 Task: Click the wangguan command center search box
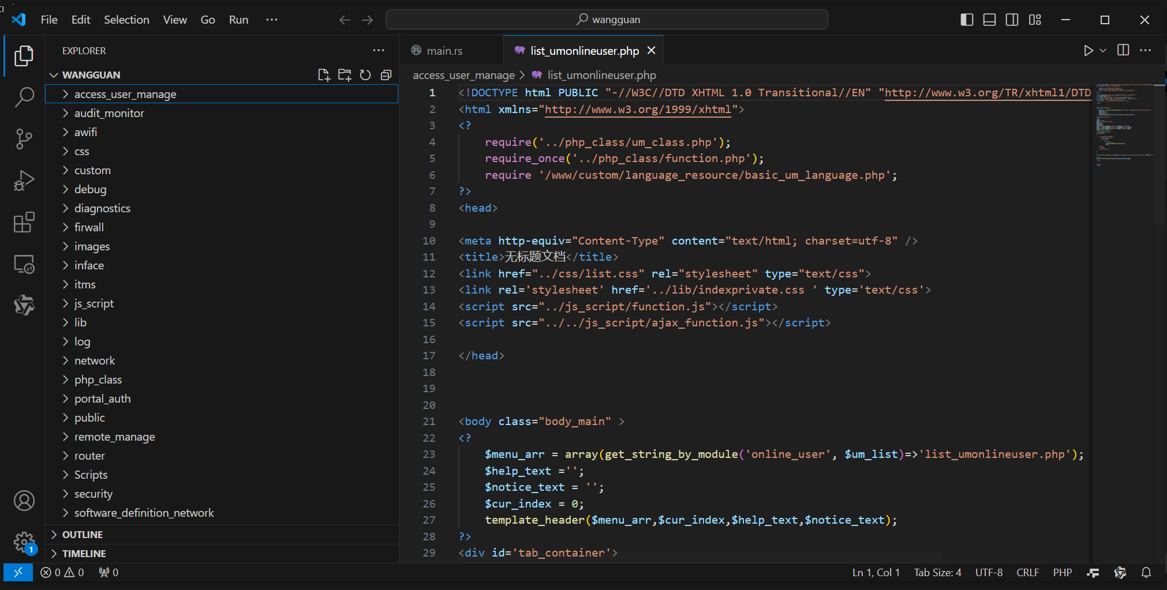pos(607,20)
